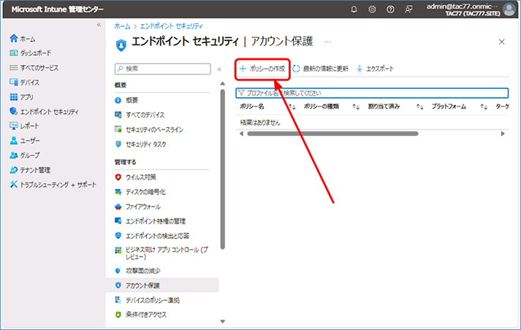
Task: Click 最新の情報に更新 refresh button
Action: 321,69
